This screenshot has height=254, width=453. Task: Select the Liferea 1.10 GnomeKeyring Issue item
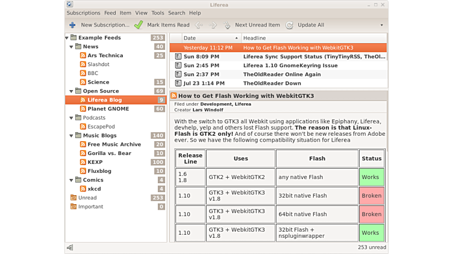pos(290,65)
